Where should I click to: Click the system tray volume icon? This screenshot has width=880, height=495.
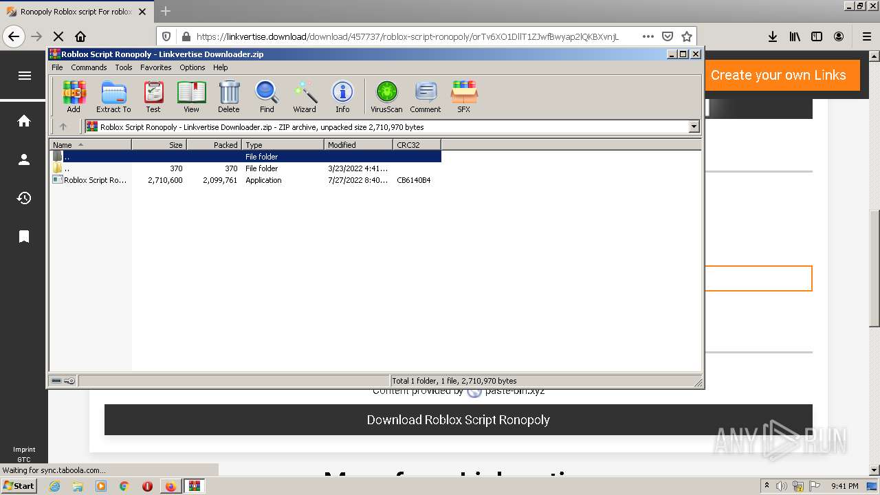point(782,486)
